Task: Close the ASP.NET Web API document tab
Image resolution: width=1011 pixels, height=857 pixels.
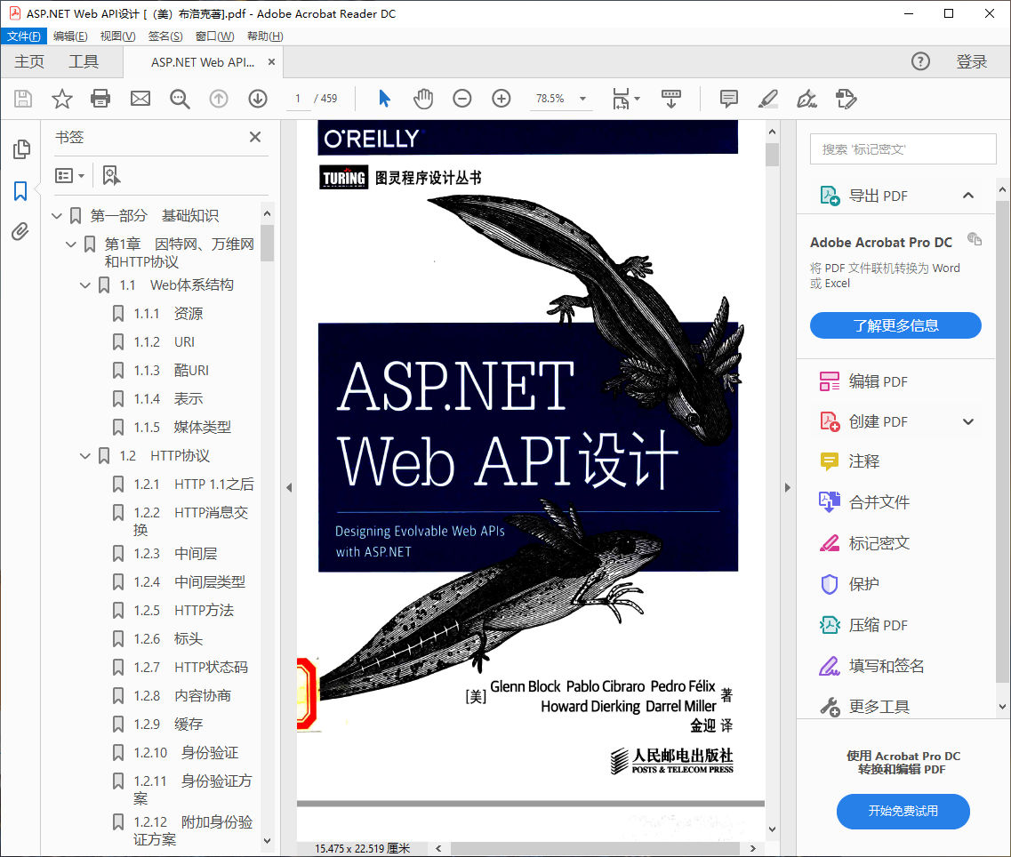Action: tap(271, 62)
